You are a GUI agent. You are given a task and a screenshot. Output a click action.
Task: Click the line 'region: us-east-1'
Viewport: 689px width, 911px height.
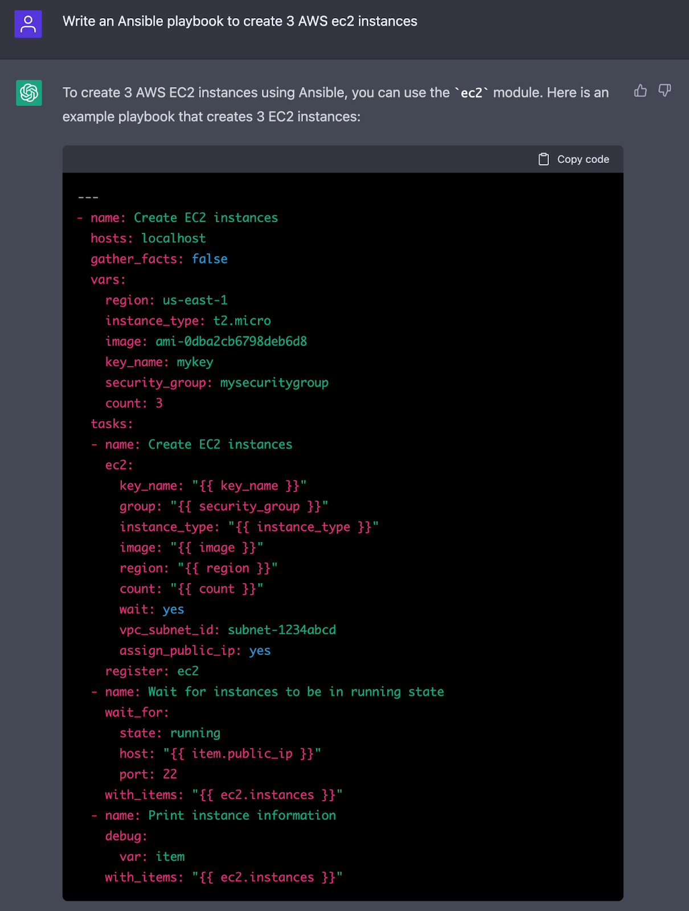coord(166,300)
